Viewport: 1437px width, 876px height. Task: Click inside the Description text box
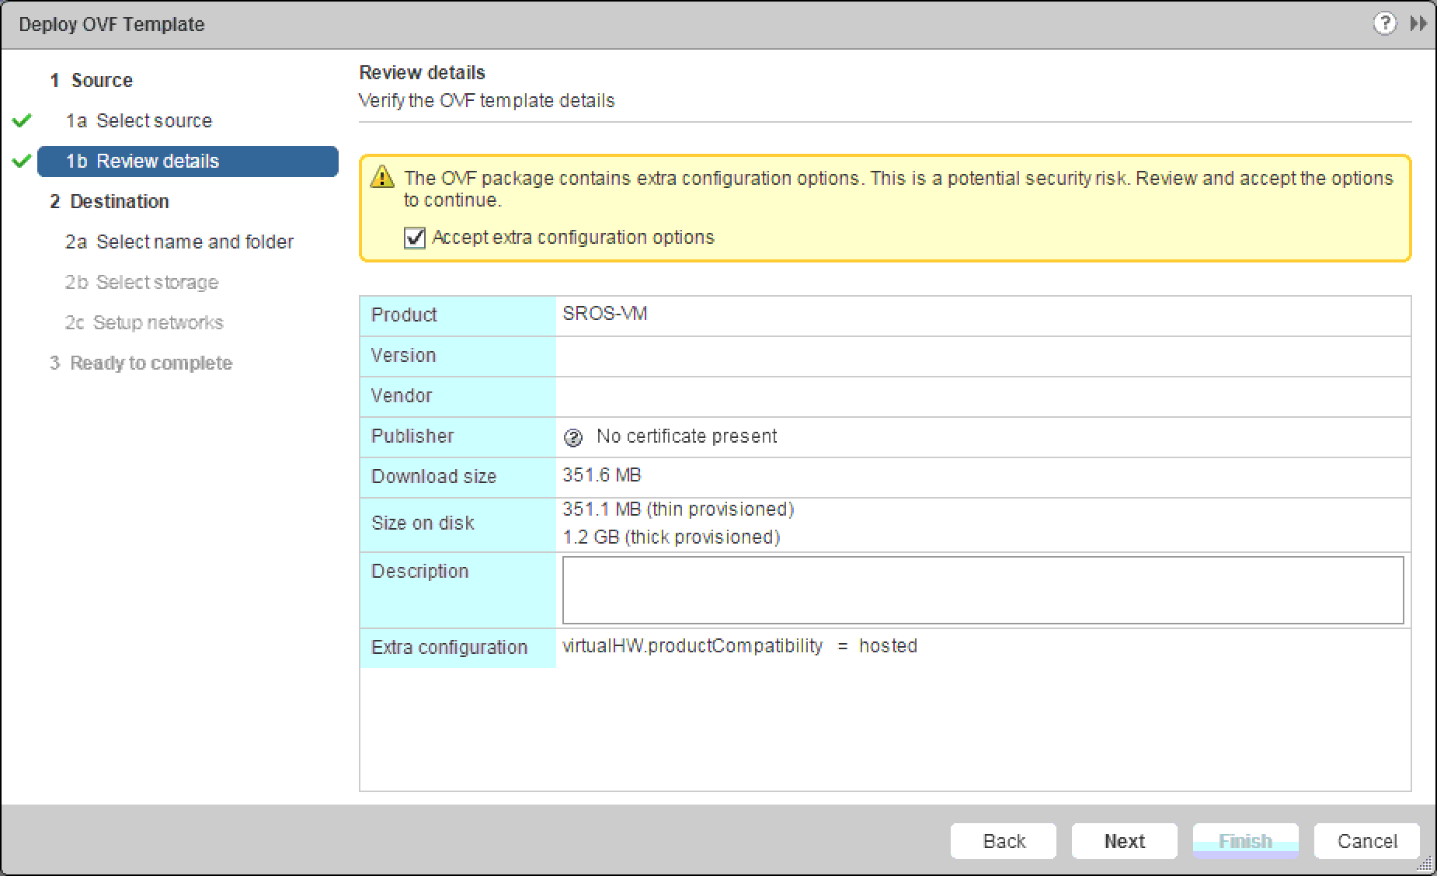(x=983, y=589)
